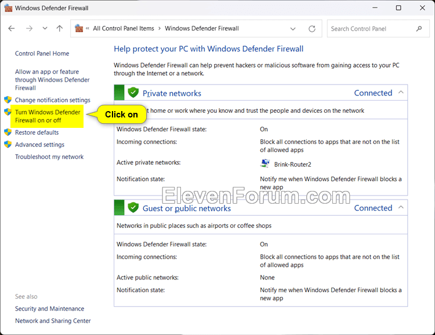
Task: Refresh the Control Panel view
Action: point(312,29)
